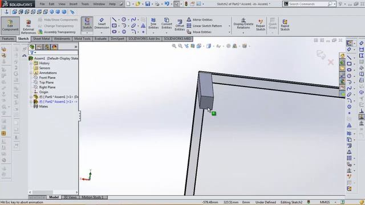365x205 pixels.
Task: Click Offset Entities tool
Action: [x=180, y=25]
